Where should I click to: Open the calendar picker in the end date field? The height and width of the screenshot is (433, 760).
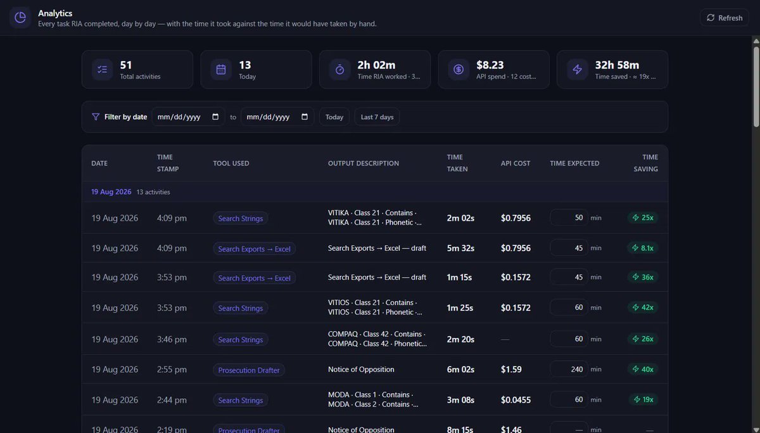(x=305, y=117)
